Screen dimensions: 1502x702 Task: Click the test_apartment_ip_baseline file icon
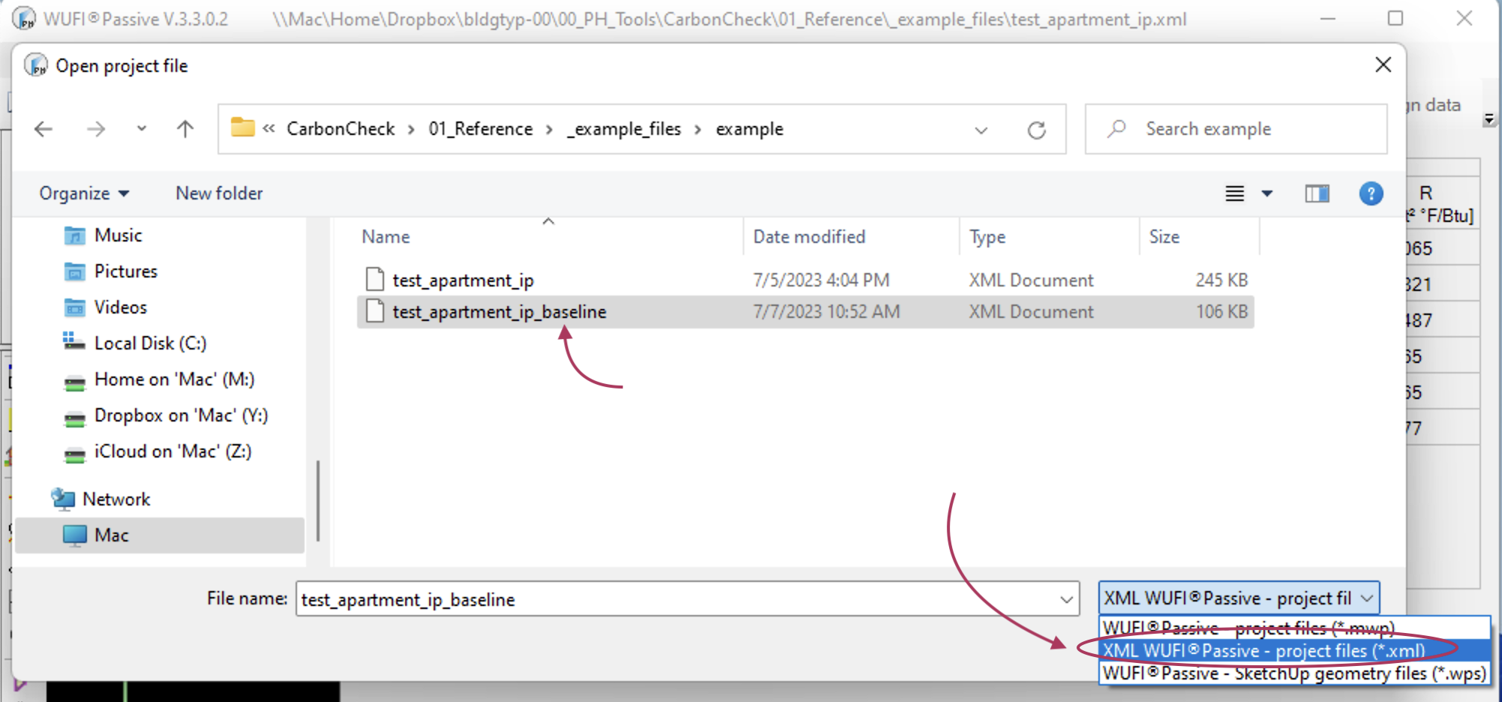pos(375,310)
